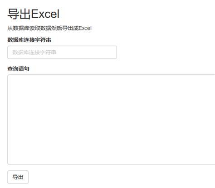Click the 从数据库读取数据然后导出成Excel description text
This screenshot has width=215, height=188.
[49, 28]
